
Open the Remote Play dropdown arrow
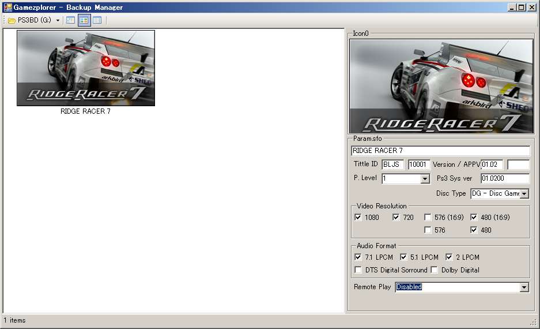[x=524, y=287]
